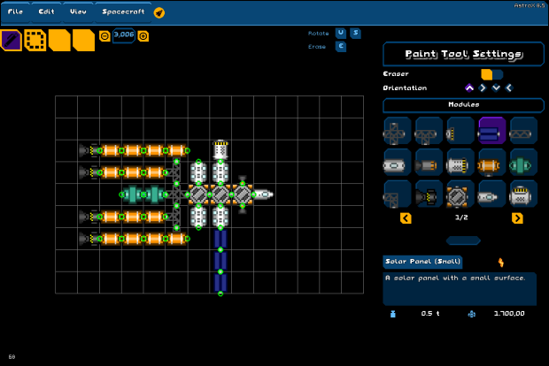Select the octagonal hub node module

coord(460,194)
